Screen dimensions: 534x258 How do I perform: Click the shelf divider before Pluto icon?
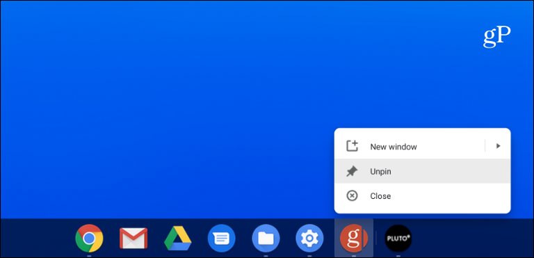tap(375, 238)
